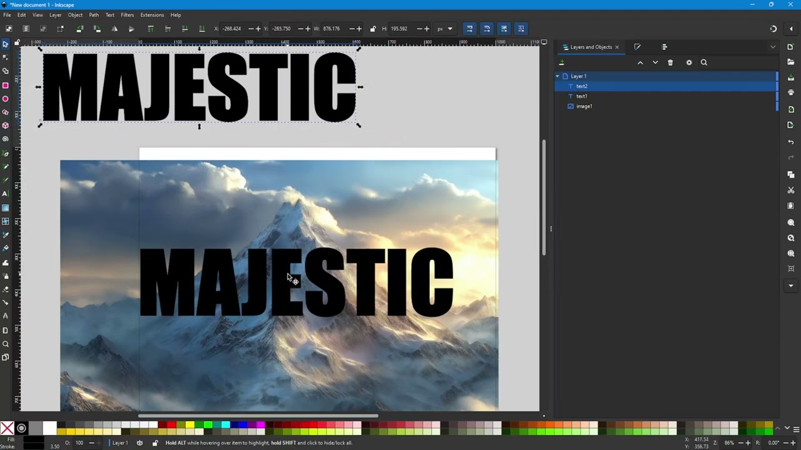Open the Filters menu
801x450 pixels.
coord(127,15)
